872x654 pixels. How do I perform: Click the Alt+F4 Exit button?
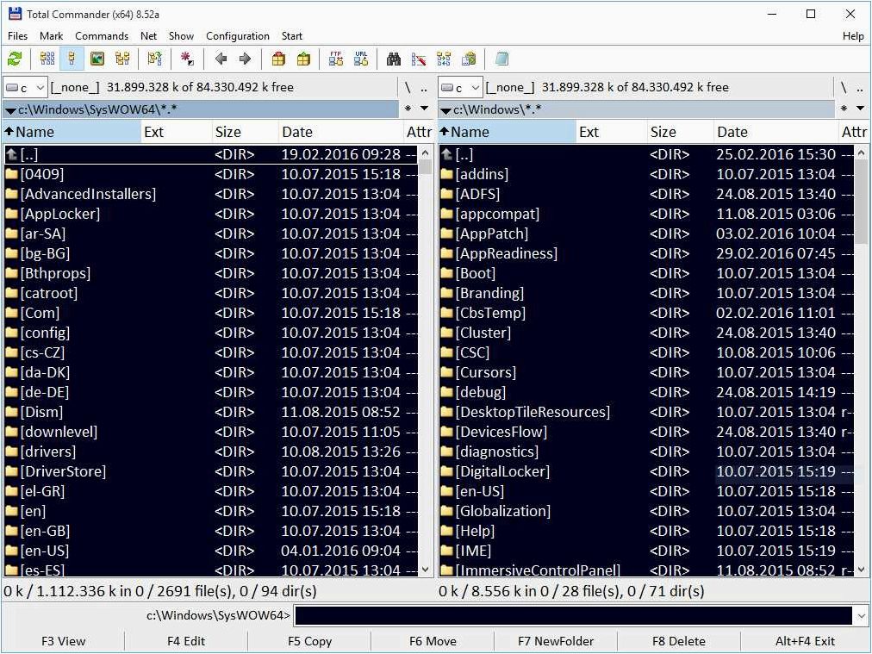click(805, 641)
